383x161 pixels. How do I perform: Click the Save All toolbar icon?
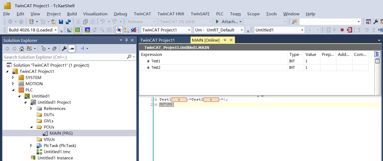point(68,22)
